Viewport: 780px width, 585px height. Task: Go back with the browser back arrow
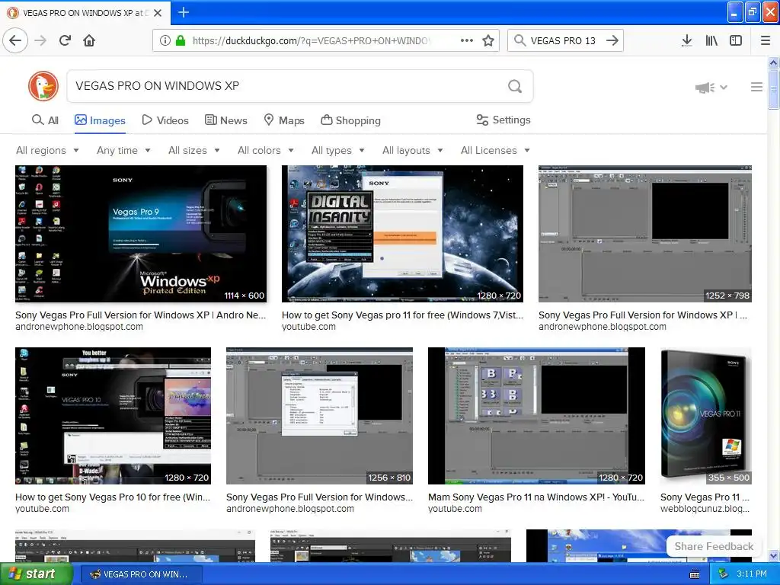point(15,40)
